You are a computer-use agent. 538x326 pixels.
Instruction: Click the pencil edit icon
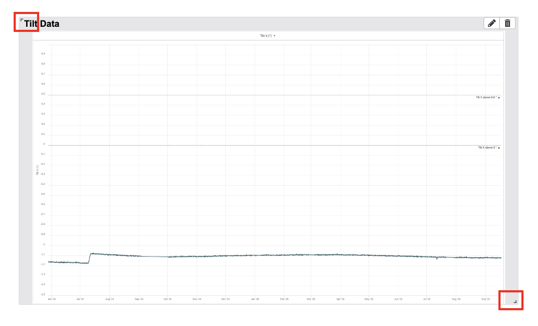(x=492, y=23)
